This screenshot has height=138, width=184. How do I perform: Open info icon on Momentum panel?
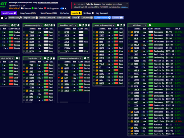[x=46, y=25]
